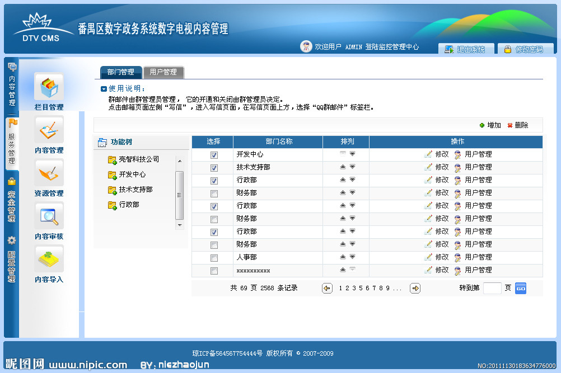Click the 内容管理 monitor icon on strip

(x=12, y=67)
